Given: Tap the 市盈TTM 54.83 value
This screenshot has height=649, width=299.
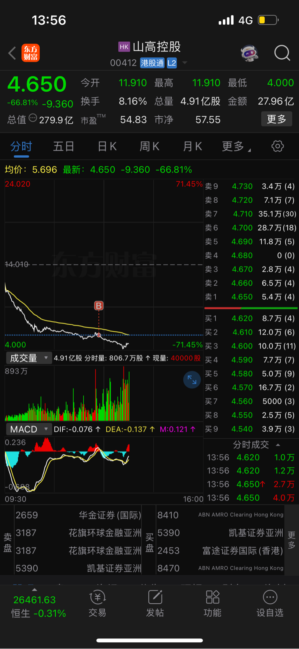Looking at the screenshot, I should coord(134,119).
